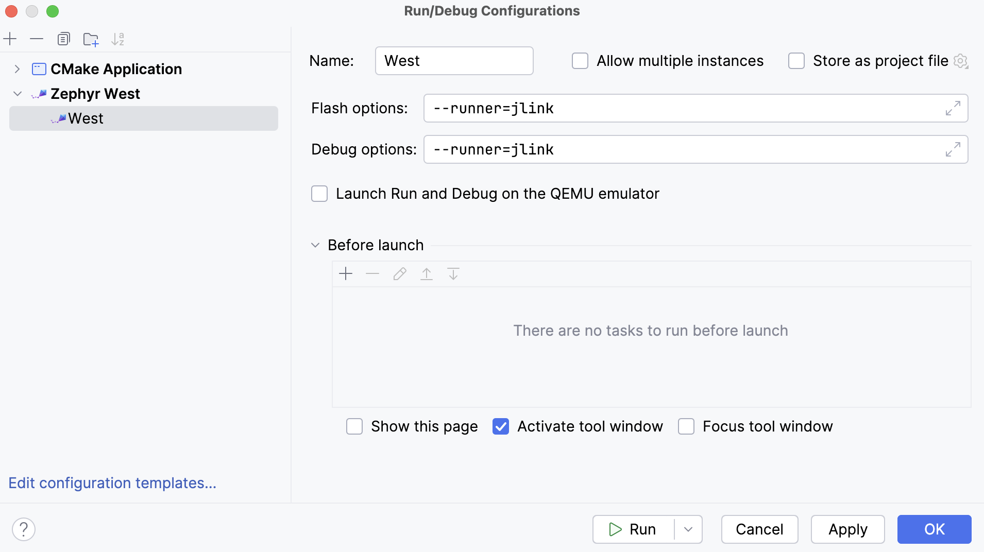This screenshot has width=984, height=552.
Task: Open the help question mark
Action: pos(24,529)
